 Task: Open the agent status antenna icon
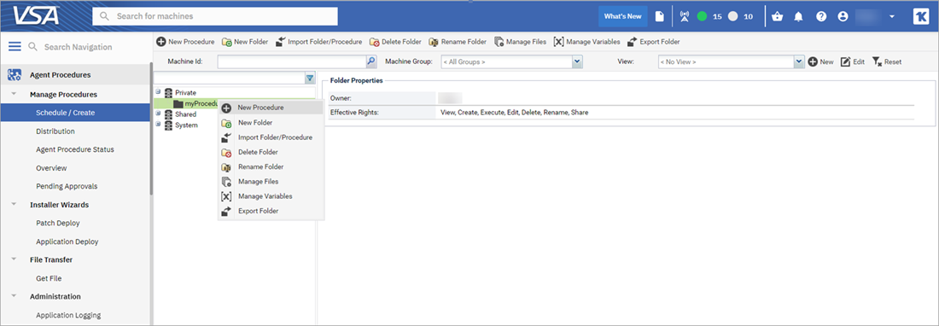pyautogui.click(x=685, y=17)
